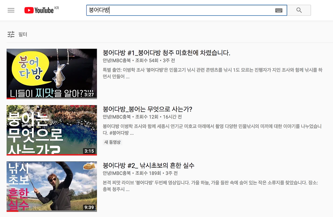Visit 안녕!MBC충북 channel under third video

(x=117, y=173)
